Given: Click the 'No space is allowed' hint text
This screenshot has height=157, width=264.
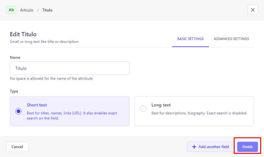Looking at the screenshot, I should pyautogui.click(x=51, y=78).
